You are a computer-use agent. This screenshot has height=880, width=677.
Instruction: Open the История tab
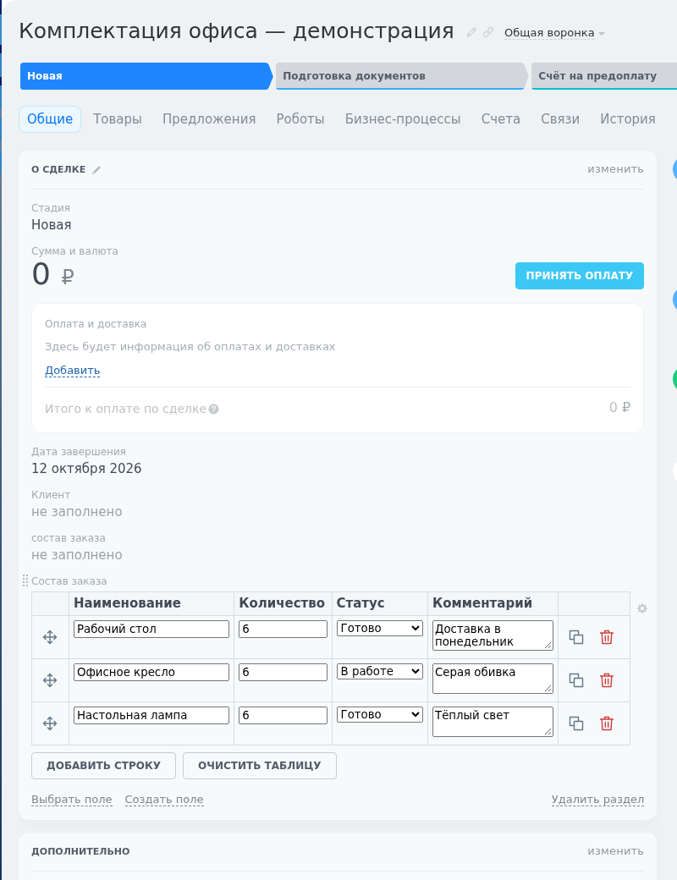(628, 119)
